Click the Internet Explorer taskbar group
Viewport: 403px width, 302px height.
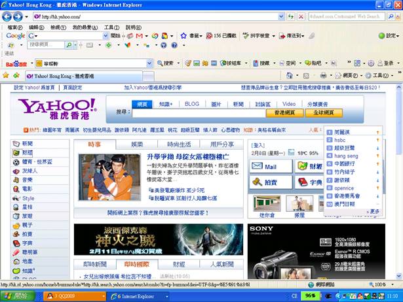tap(139, 296)
